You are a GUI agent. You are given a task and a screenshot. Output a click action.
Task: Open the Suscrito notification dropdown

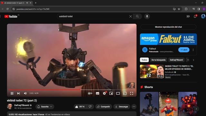click(45, 107)
